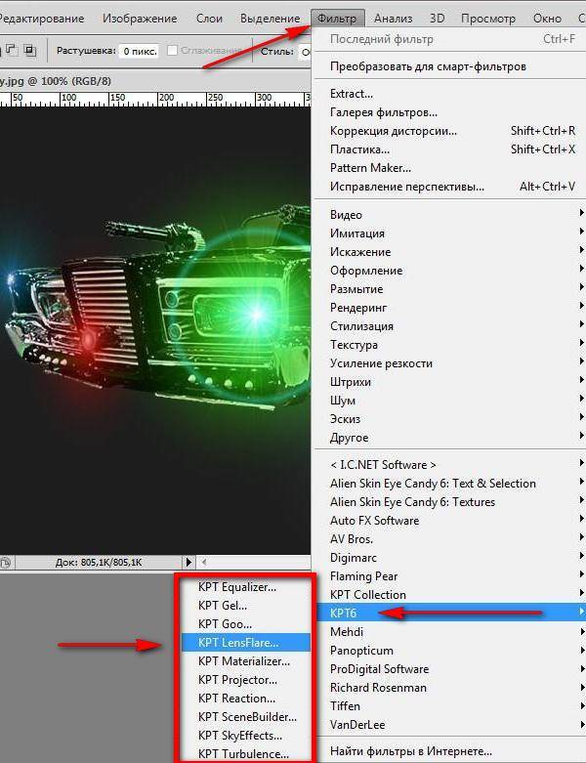Choose KPT LensFlare from submenu
The image size is (586, 763).
237,643
